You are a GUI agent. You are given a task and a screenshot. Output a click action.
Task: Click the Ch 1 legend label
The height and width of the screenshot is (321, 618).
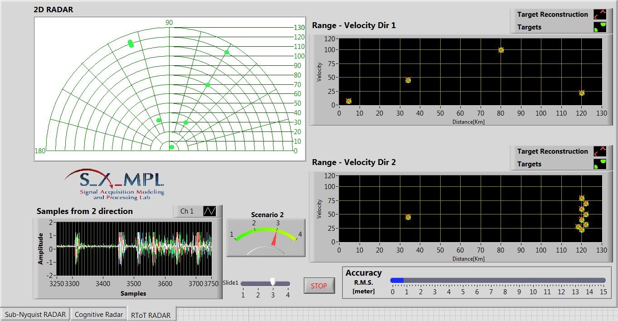click(187, 211)
